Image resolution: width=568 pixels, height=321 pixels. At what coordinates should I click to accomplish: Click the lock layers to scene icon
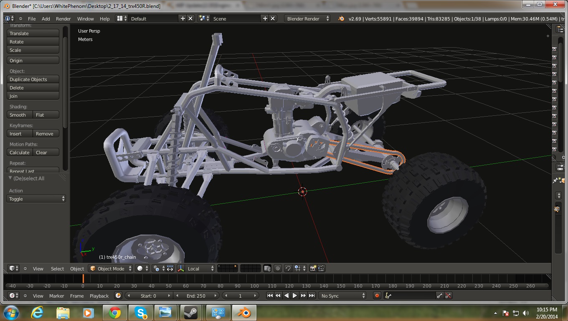point(267,268)
